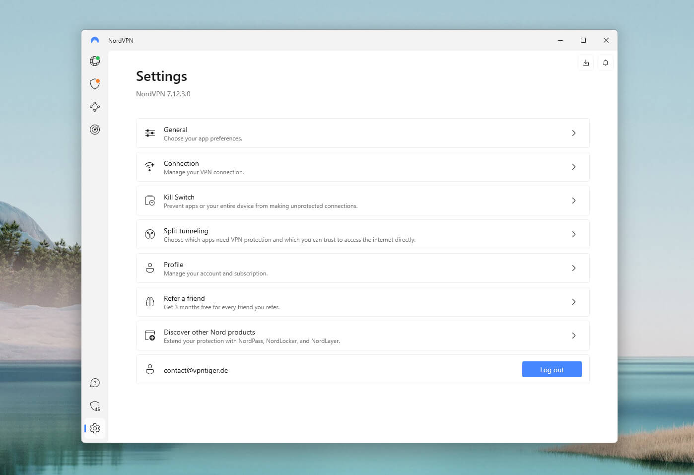
Task: Click 'Get 3 months free' description text
Action: 222,307
